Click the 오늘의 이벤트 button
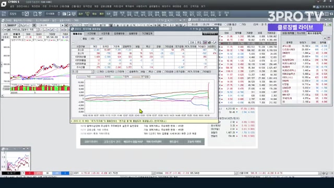This screenshot has height=188, width=334. click(194, 142)
